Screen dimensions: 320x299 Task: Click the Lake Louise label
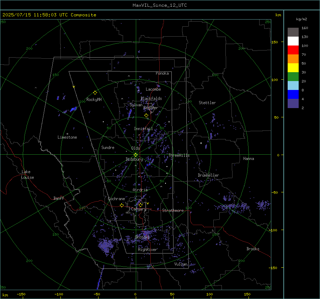(x=27, y=175)
